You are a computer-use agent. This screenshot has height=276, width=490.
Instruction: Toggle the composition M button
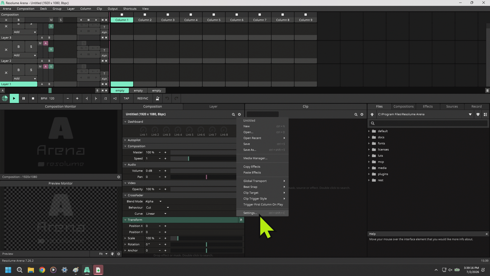[x=51, y=20]
